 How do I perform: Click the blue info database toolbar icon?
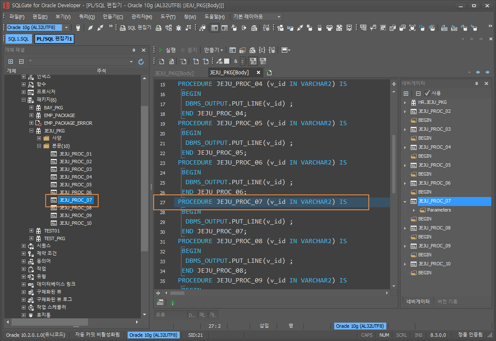(x=422, y=28)
